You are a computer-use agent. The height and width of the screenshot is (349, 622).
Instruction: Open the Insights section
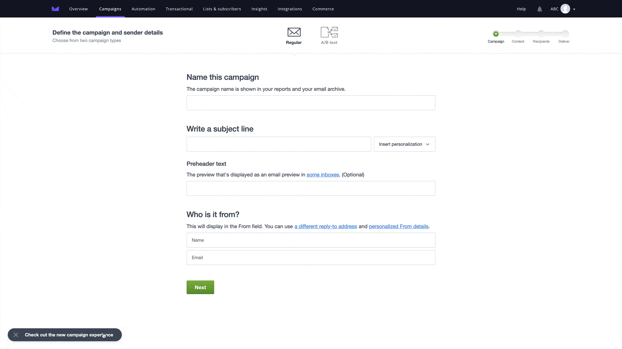click(x=259, y=9)
